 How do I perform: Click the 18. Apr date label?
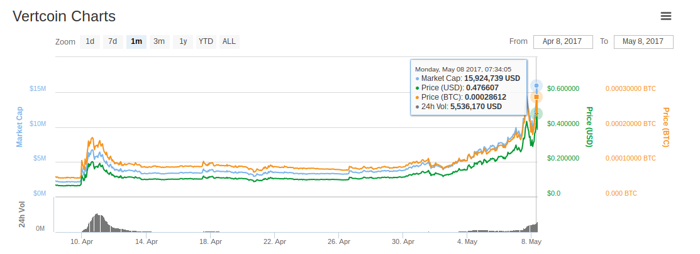point(210,242)
